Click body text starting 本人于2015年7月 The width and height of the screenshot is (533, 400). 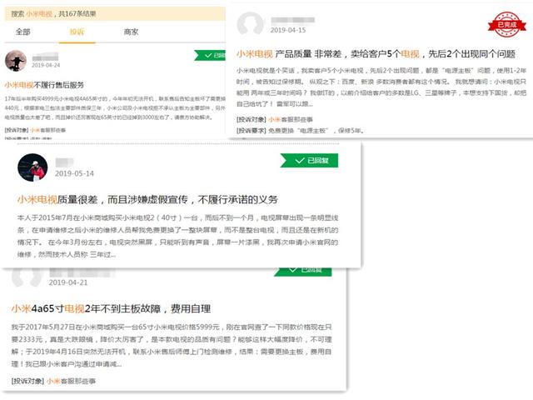coord(177,236)
